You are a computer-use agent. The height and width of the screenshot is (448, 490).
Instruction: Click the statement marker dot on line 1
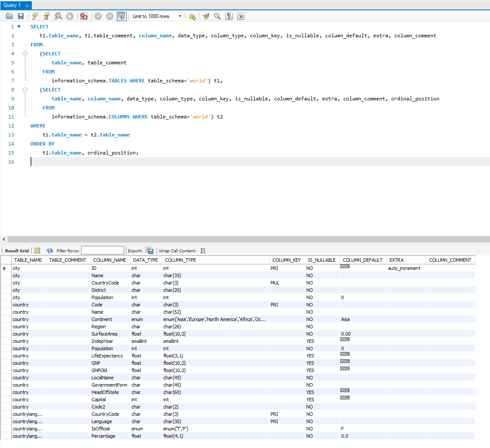pos(19,26)
